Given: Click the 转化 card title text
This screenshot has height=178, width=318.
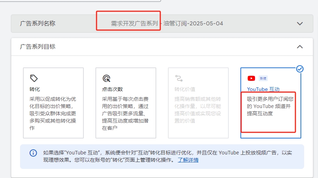Looking at the screenshot, I should [35, 89].
